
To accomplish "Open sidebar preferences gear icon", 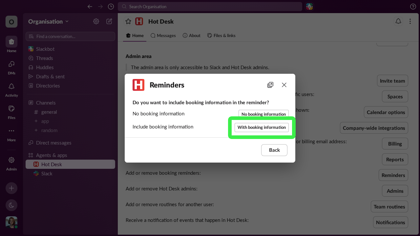I will [96, 21].
